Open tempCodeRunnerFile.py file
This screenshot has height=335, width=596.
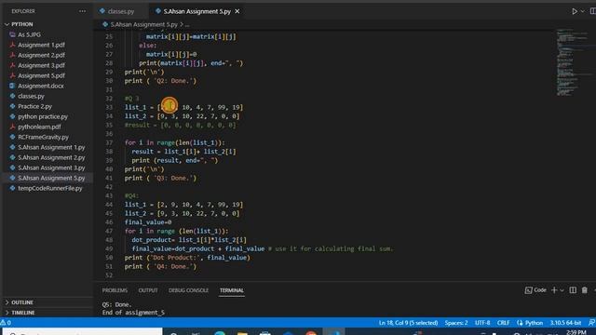tap(49, 188)
